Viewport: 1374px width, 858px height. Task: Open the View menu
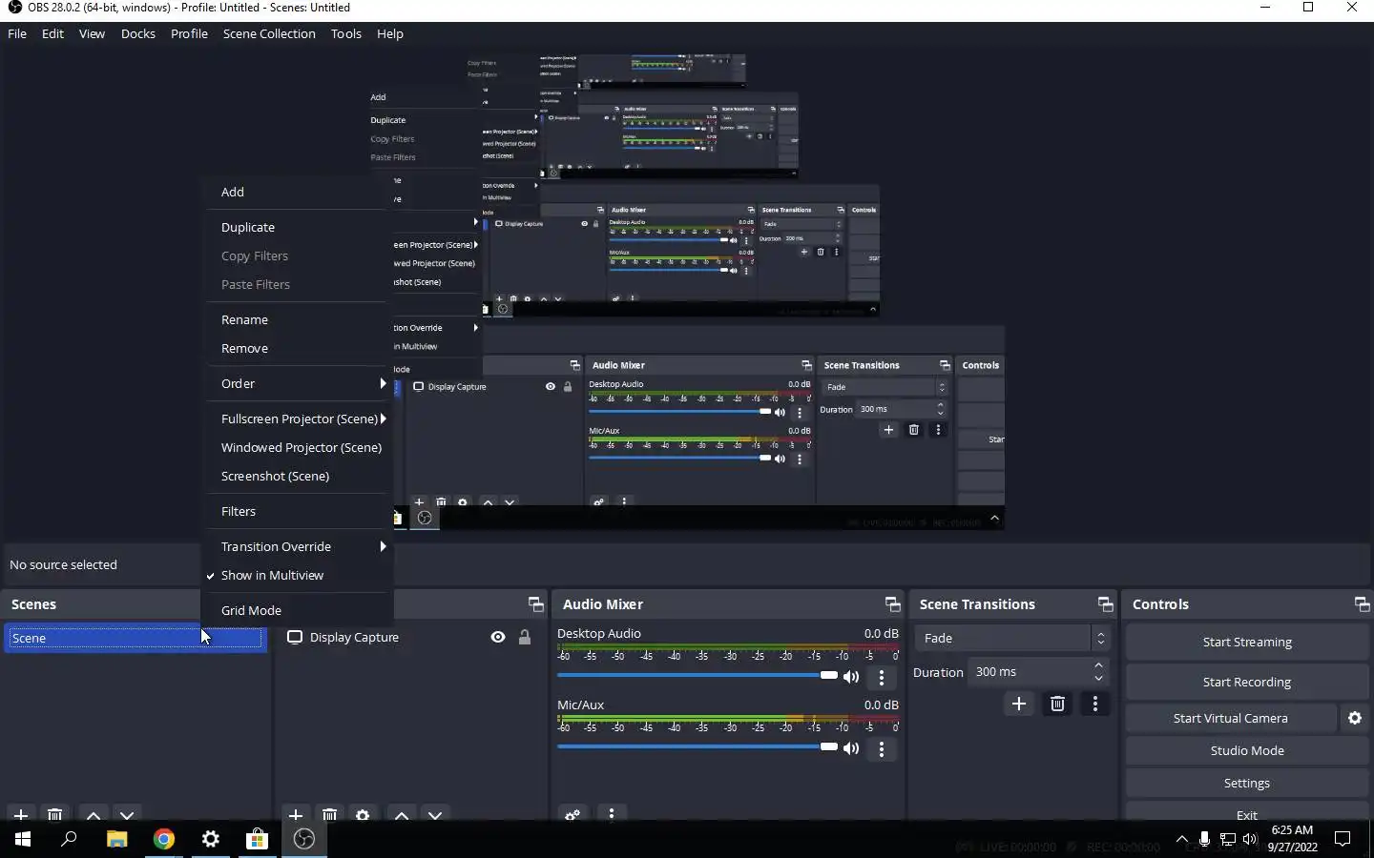coord(92,33)
